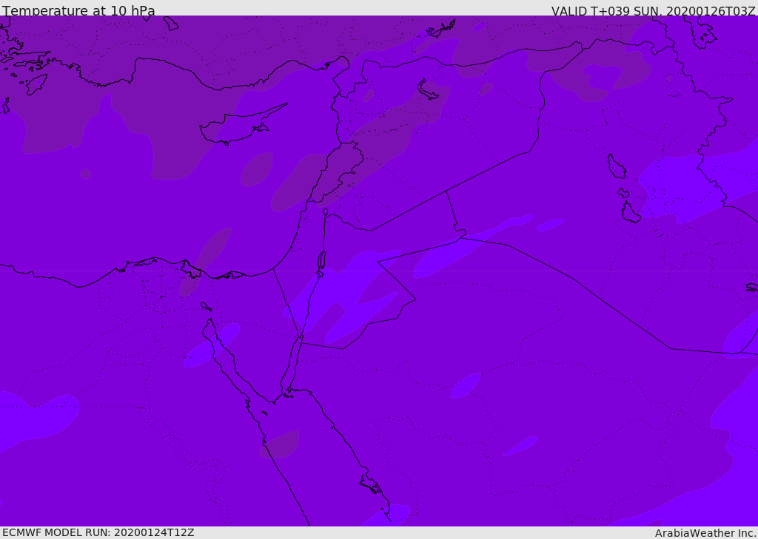This screenshot has height=539, width=758.
Task: Click the 'Temperature at 10 hPa' title
Action: (78, 10)
